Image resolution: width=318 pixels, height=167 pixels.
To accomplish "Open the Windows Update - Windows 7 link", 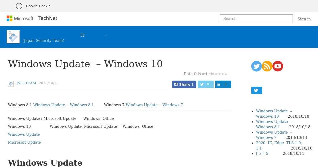I will point(154,105).
